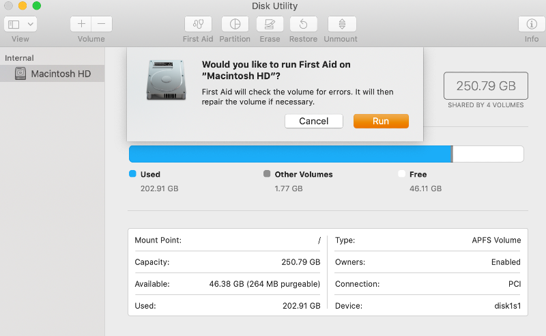Image resolution: width=546 pixels, height=336 pixels.
Task: Select the 46.11 GB Free value
Action: point(425,188)
